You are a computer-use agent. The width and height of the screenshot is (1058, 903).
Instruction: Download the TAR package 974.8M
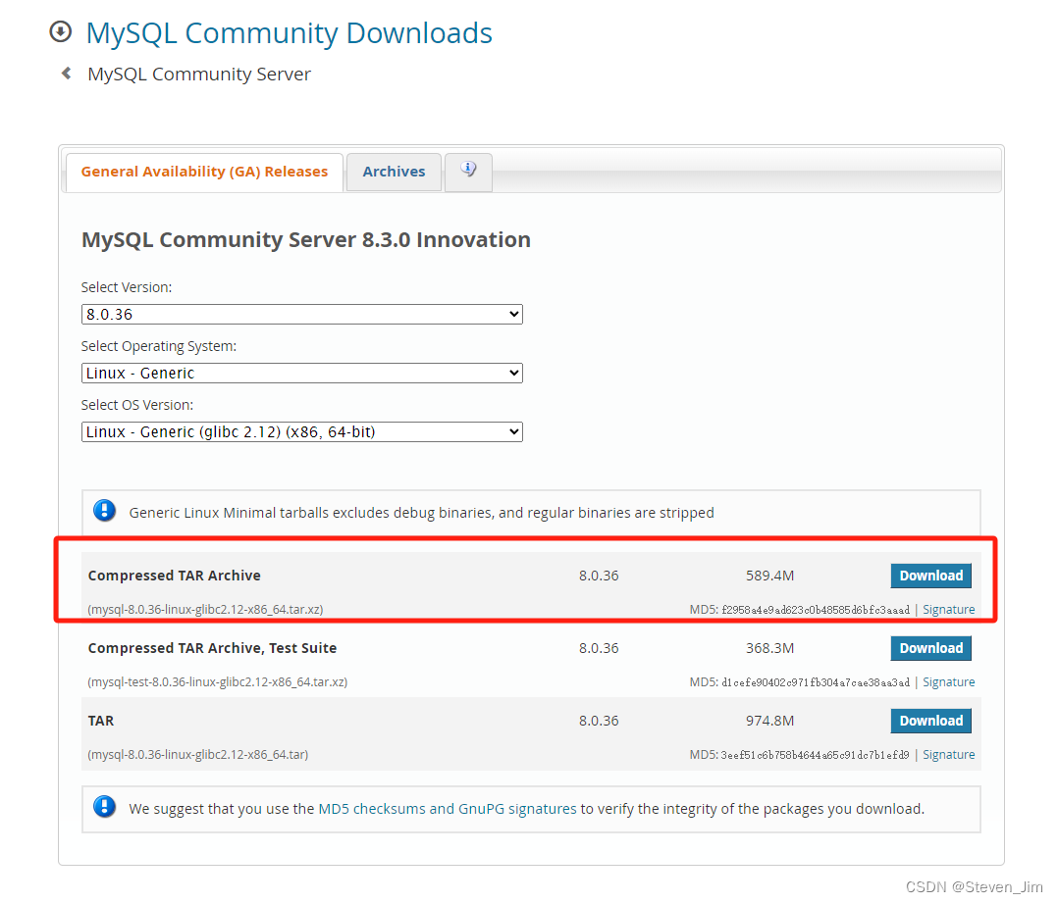pyautogui.click(x=930, y=721)
